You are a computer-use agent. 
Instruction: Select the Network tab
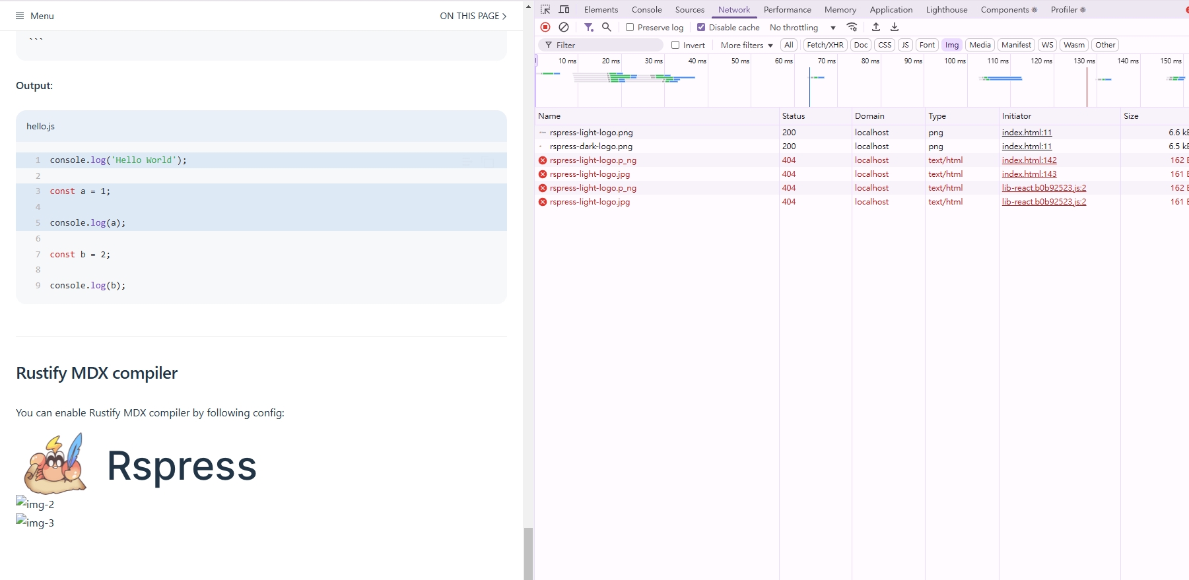734,9
